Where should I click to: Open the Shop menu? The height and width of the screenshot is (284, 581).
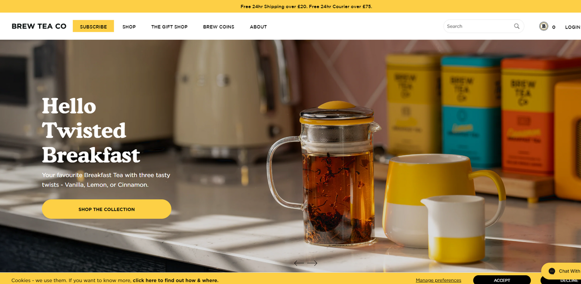129,27
